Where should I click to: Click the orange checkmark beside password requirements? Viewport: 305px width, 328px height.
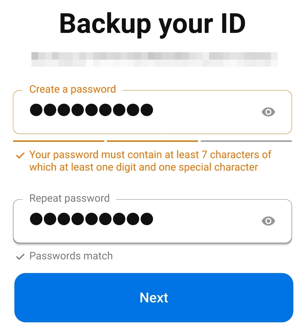pyautogui.click(x=21, y=155)
